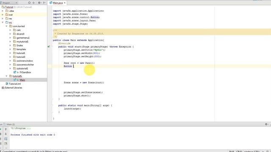Open the Tutorial.iml file

(x=15, y=84)
